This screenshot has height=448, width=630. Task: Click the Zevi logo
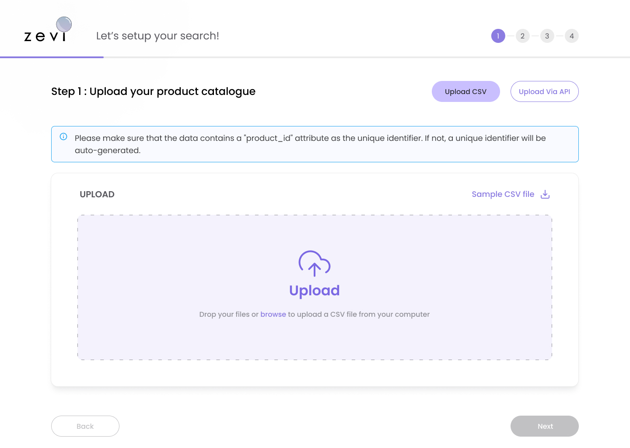47,31
